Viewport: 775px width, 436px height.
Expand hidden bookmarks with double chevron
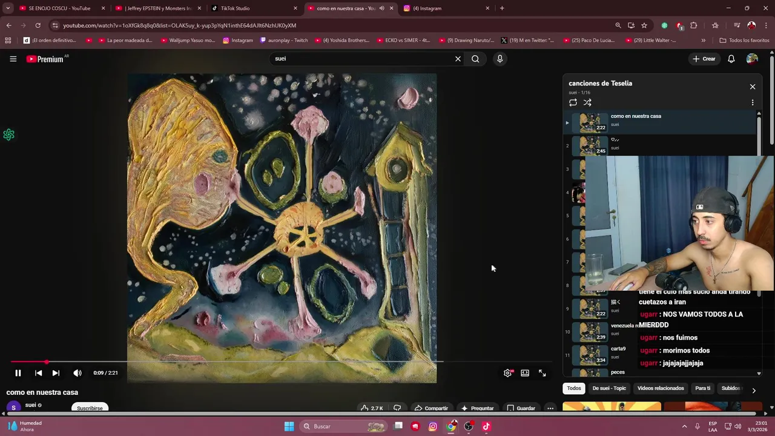[703, 41]
